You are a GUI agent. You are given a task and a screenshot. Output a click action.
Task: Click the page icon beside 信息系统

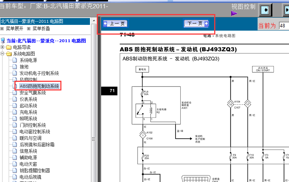[14, 151]
